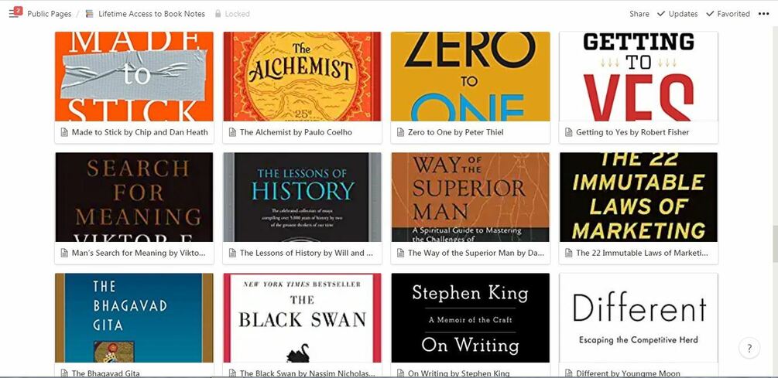Go to Public Pages breadcrumb

[x=49, y=14]
